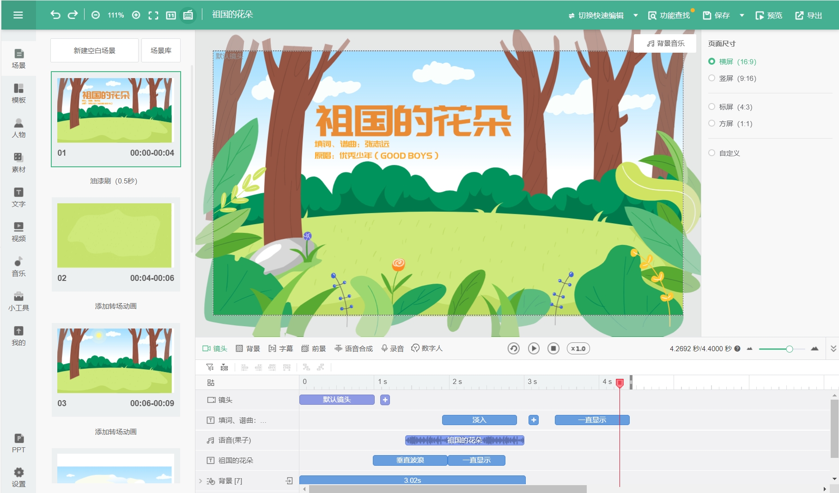Viewport: 839px width, 493px height.
Task: Zoom in the canvas with plus icon
Action: (136, 15)
